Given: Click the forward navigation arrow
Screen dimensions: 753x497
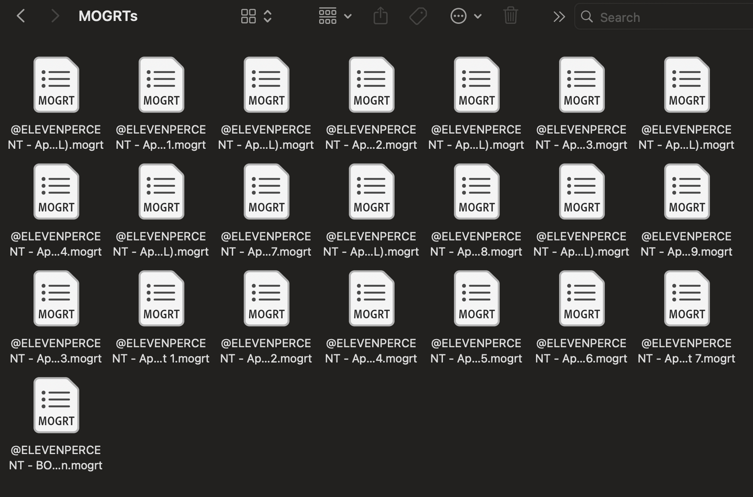Looking at the screenshot, I should (54, 16).
